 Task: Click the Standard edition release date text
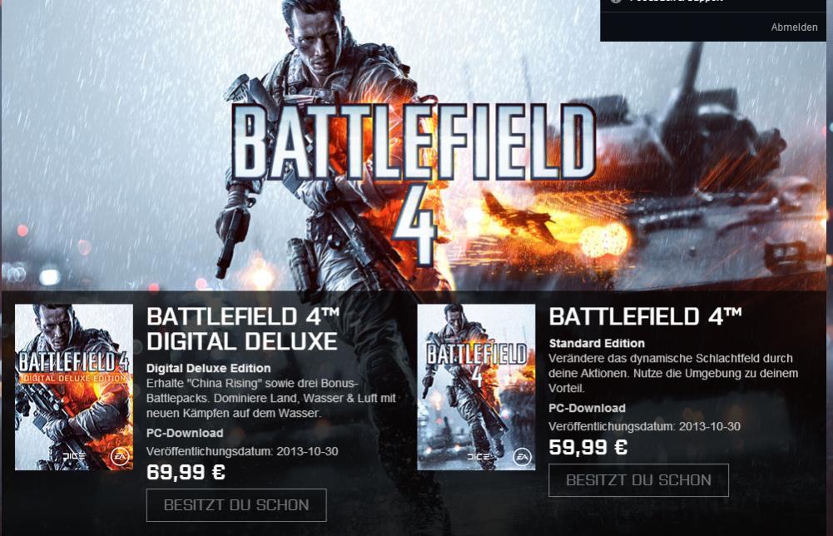click(x=644, y=426)
